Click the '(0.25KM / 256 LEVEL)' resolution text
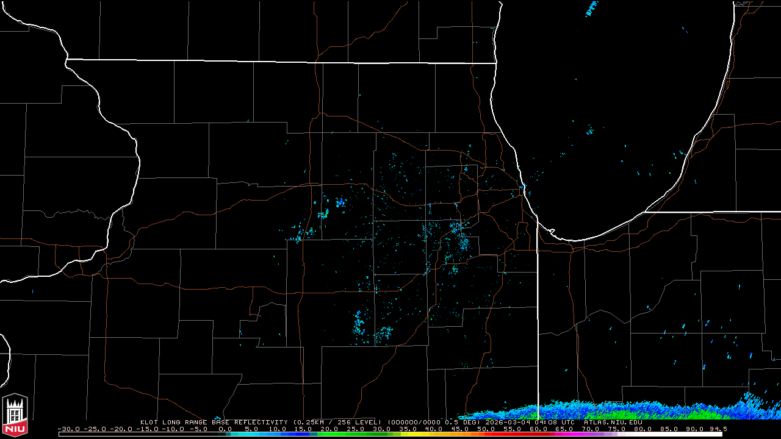Image resolution: width=781 pixels, height=439 pixels. 337,422
